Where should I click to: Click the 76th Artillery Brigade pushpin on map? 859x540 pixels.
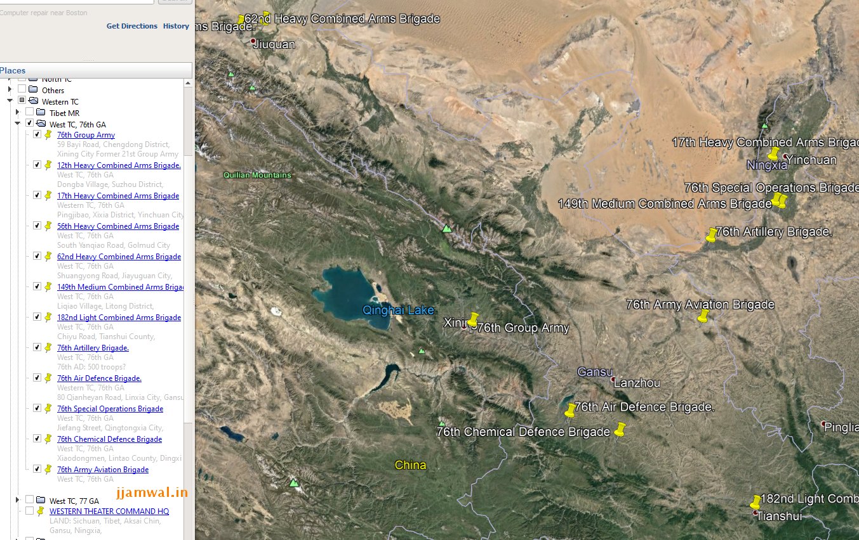711,235
